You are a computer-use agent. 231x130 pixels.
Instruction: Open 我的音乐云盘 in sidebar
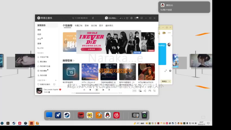click(x=44, y=66)
